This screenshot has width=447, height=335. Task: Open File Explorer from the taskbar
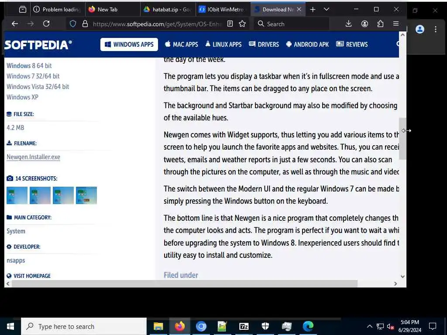158,326
